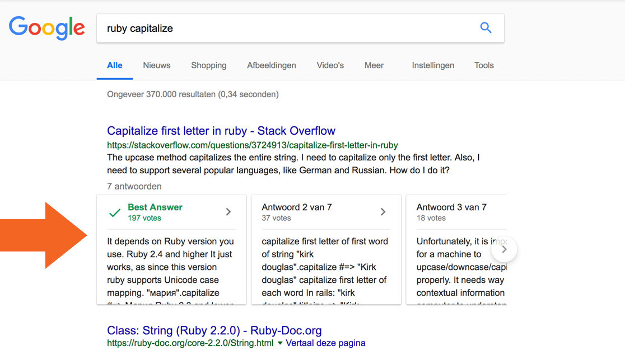Switch to the Shopping tab

coord(208,65)
